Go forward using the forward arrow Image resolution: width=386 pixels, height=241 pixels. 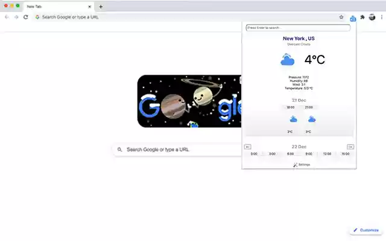[x=16, y=17]
